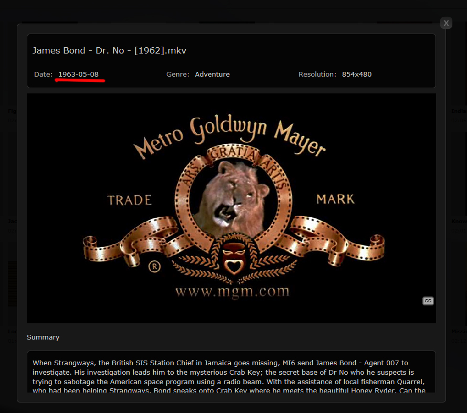
Task: Click the 854x480 resolution value
Action: pyautogui.click(x=356, y=74)
